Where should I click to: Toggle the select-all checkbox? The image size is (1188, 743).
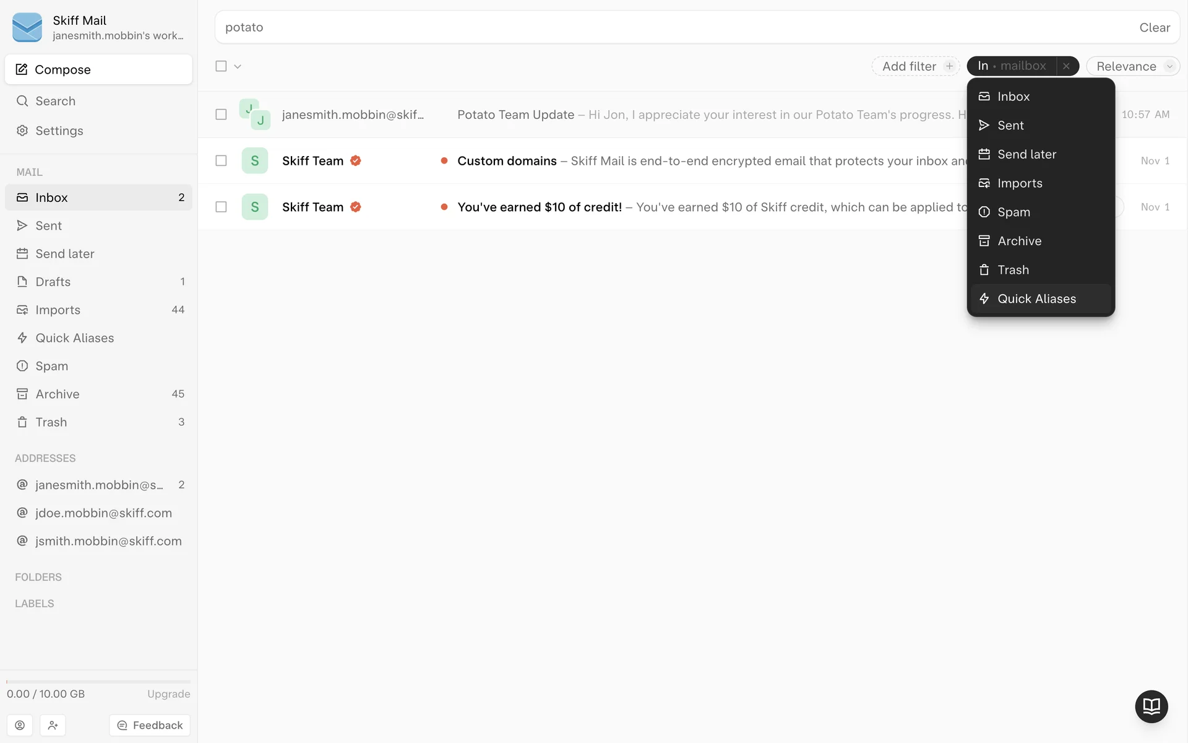tap(221, 66)
